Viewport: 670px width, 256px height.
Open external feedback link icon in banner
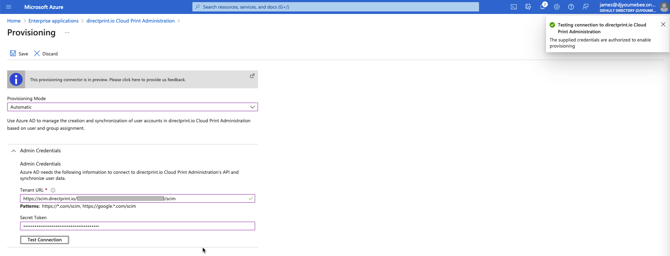pyautogui.click(x=252, y=76)
